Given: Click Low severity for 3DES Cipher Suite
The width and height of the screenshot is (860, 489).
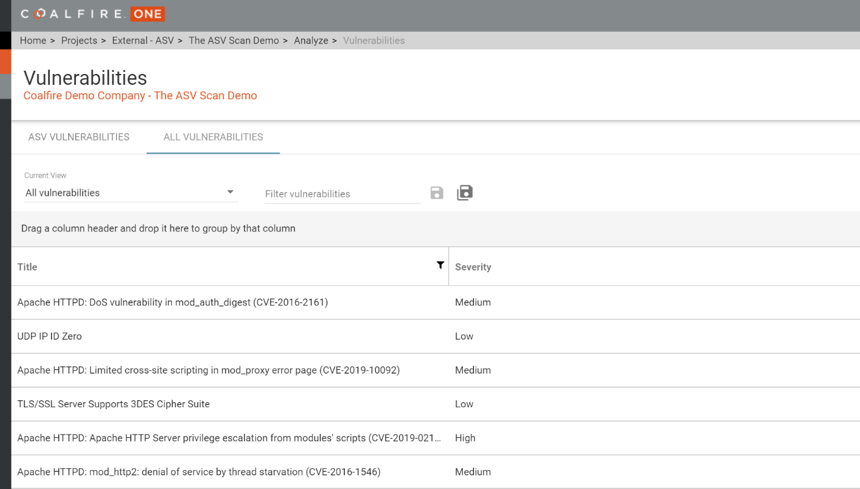Looking at the screenshot, I should pyautogui.click(x=464, y=404).
